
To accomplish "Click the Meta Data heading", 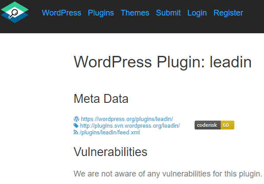I will tap(101, 99).
